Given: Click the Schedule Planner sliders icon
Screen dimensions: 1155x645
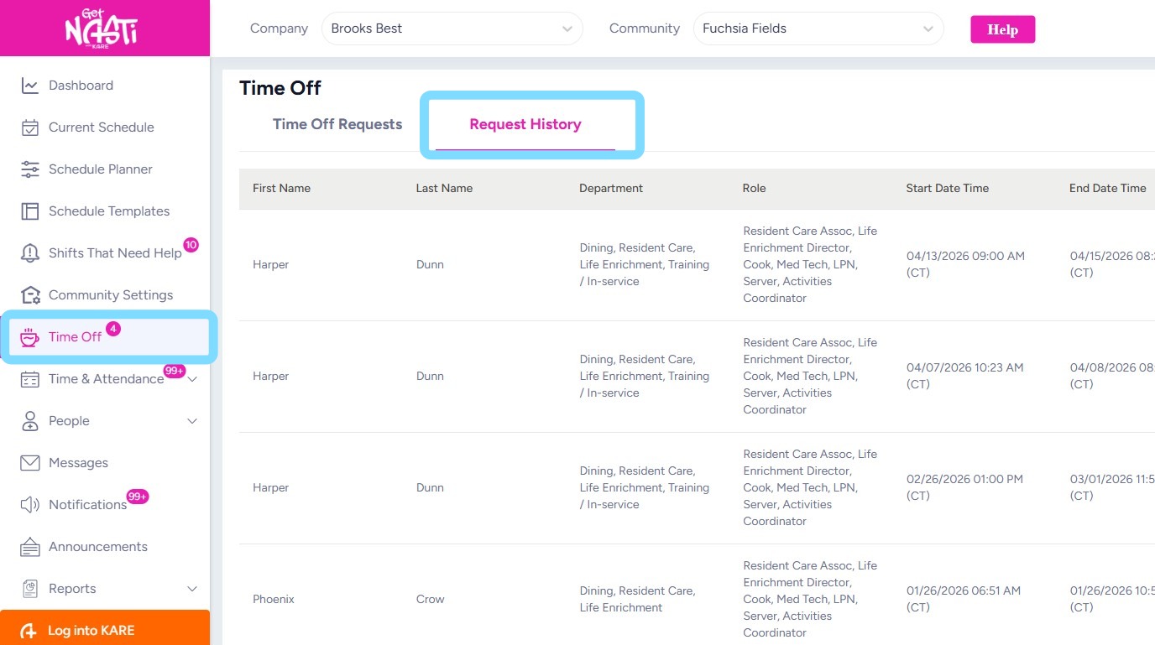Looking at the screenshot, I should [x=30, y=169].
